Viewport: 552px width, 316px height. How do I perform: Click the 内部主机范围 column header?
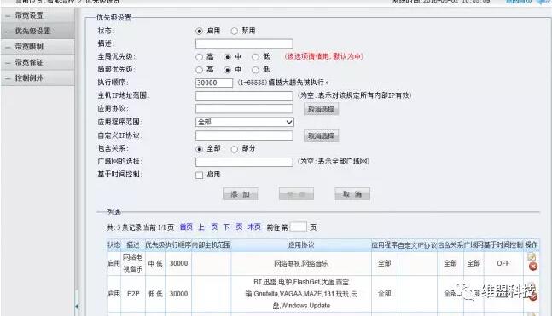tap(212, 245)
